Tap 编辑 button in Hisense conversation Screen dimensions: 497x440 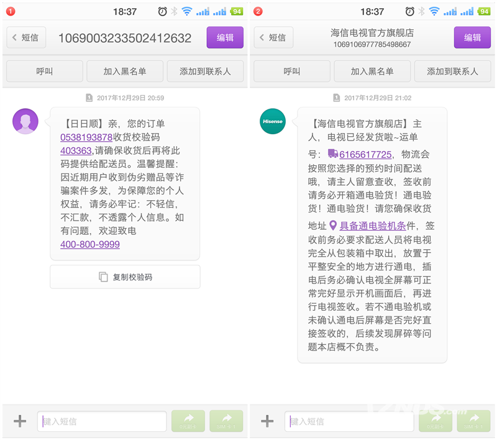tap(472, 37)
